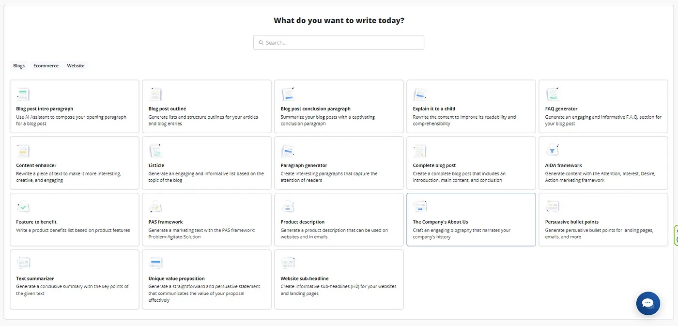678x326 pixels.
Task: Click the AIDA framework funnel icon
Action: click(x=552, y=151)
